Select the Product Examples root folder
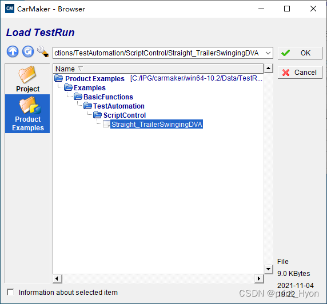The height and width of the screenshot is (304, 327). click(x=95, y=79)
